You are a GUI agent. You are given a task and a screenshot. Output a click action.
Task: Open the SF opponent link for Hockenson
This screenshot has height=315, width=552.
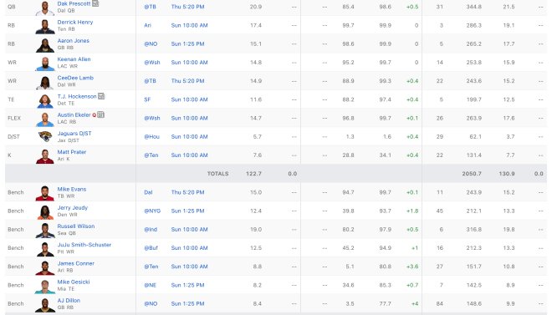[147, 99]
